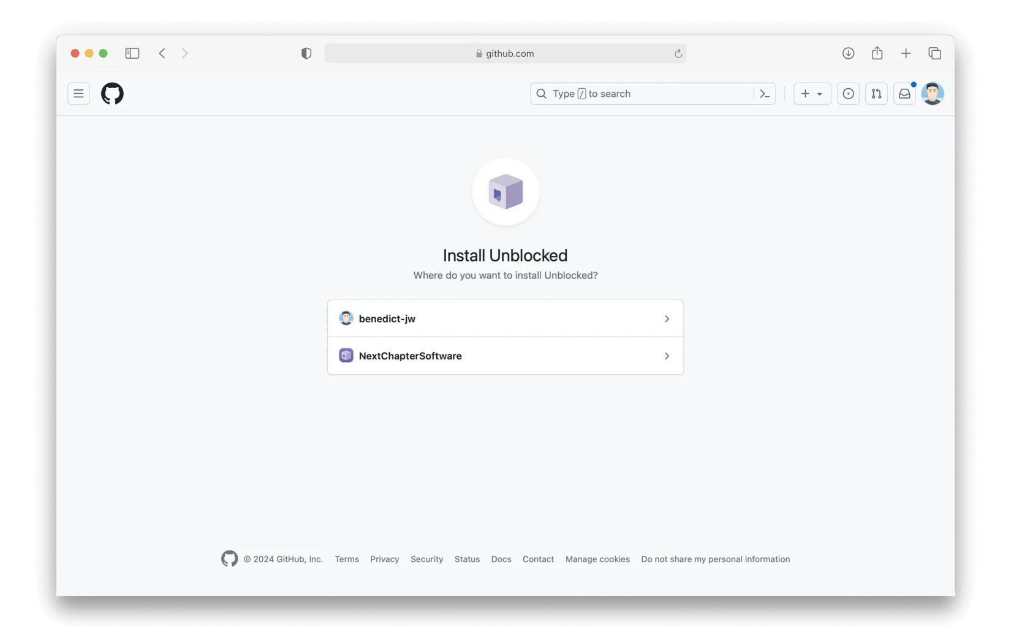Click the Unblocked app cube logo

pos(505,192)
